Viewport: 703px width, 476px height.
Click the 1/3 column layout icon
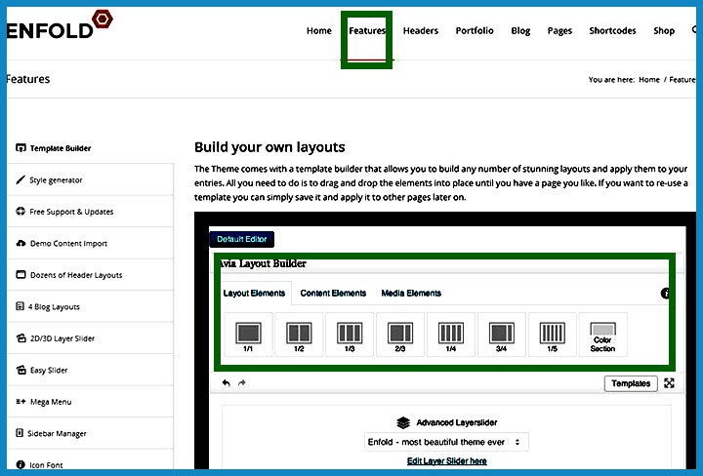tap(350, 335)
